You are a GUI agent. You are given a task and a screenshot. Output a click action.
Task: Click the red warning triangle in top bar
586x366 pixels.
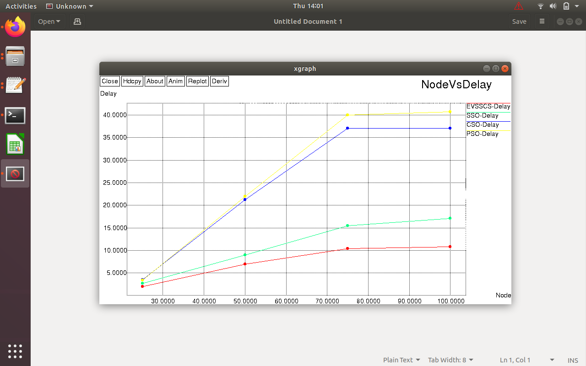point(519,6)
